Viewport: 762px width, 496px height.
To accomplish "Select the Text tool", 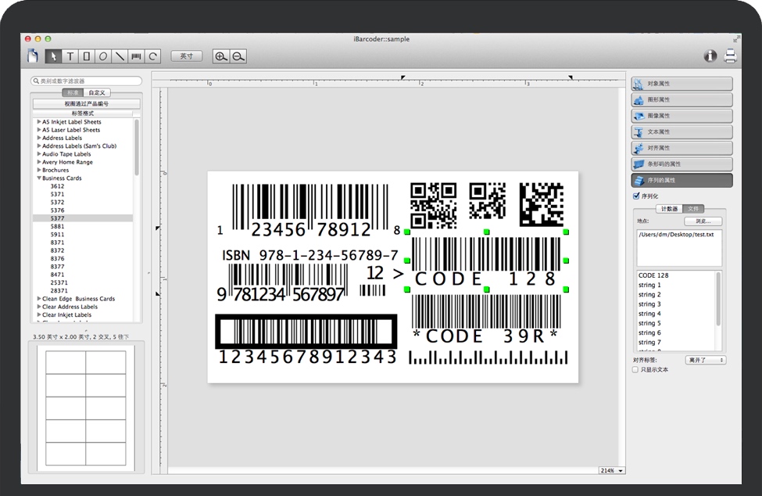I will 70,56.
